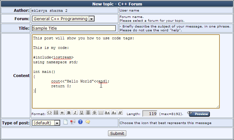Choose the speech bubble post icon

pos(87,122)
